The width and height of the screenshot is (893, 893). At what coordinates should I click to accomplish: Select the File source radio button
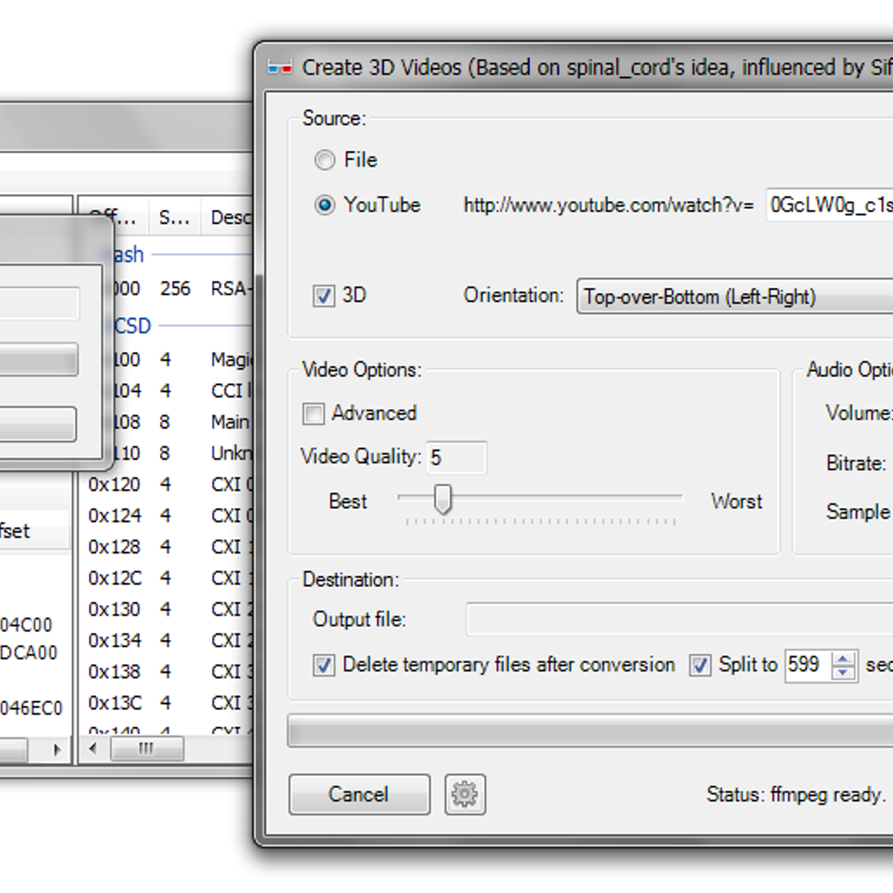[324, 160]
